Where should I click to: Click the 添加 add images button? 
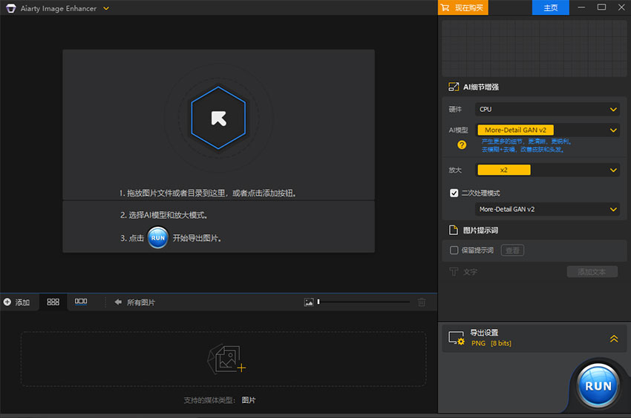tap(16, 302)
